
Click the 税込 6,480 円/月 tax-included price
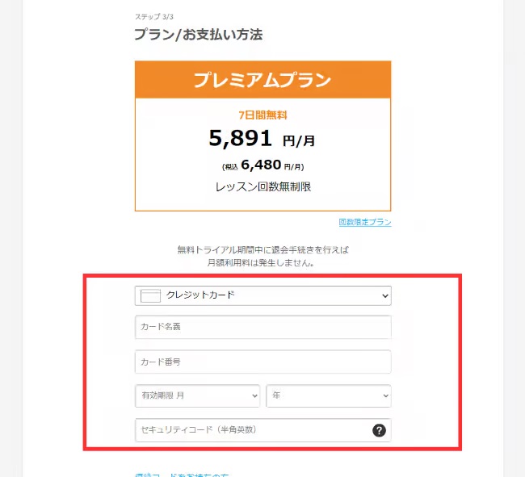(x=262, y=165)
